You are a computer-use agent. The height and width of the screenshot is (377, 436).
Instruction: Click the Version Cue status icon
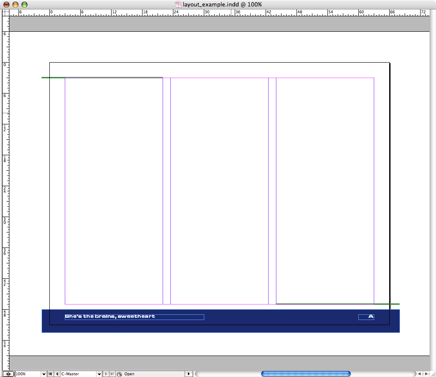[x=119, y=374]
